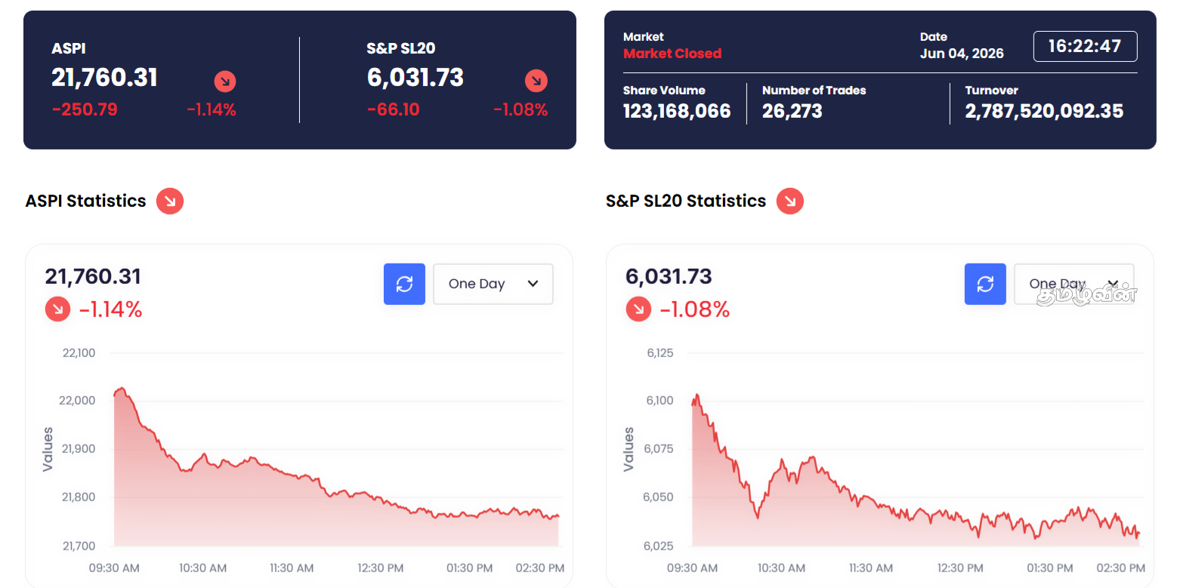Click the ASPI index value 21,760.31 in the top card
This screenshot has width=1177, height=588.
104,78
